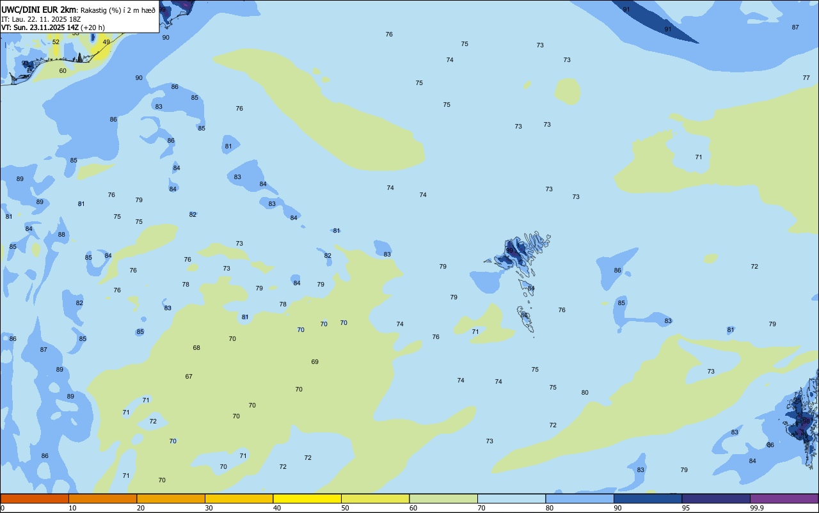This screenshot has width=819, height=513.
Task: Click the '99.9' legend tick label
Action: point(757,508)
